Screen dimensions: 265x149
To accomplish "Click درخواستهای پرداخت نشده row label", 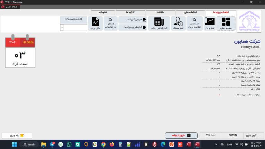I will coord(248,56).
